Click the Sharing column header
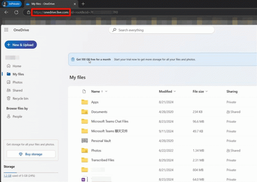The height and width of the screenshot is (182, 257). pos(232,91)
